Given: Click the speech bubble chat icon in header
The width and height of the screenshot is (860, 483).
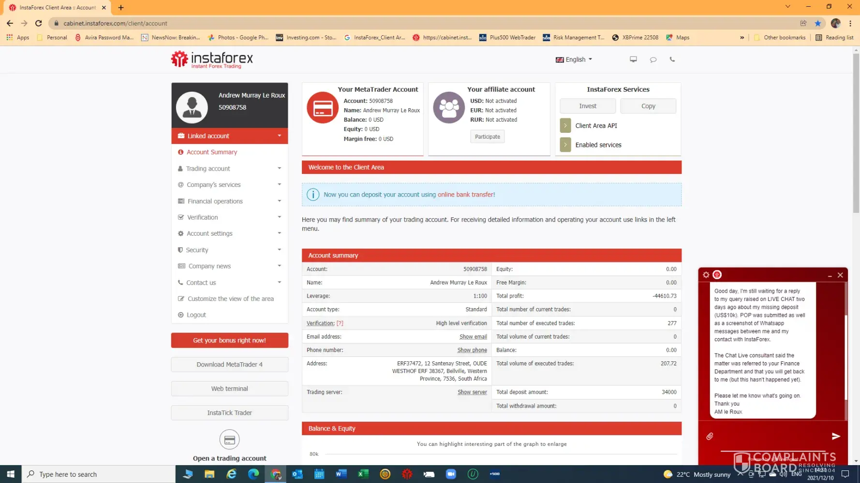Looking at the screenshot, I should pyautogui.click(x=653, y=59).
